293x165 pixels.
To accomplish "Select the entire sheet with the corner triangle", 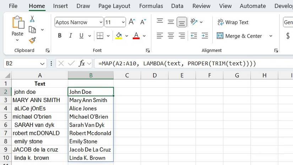I will 7,75.
